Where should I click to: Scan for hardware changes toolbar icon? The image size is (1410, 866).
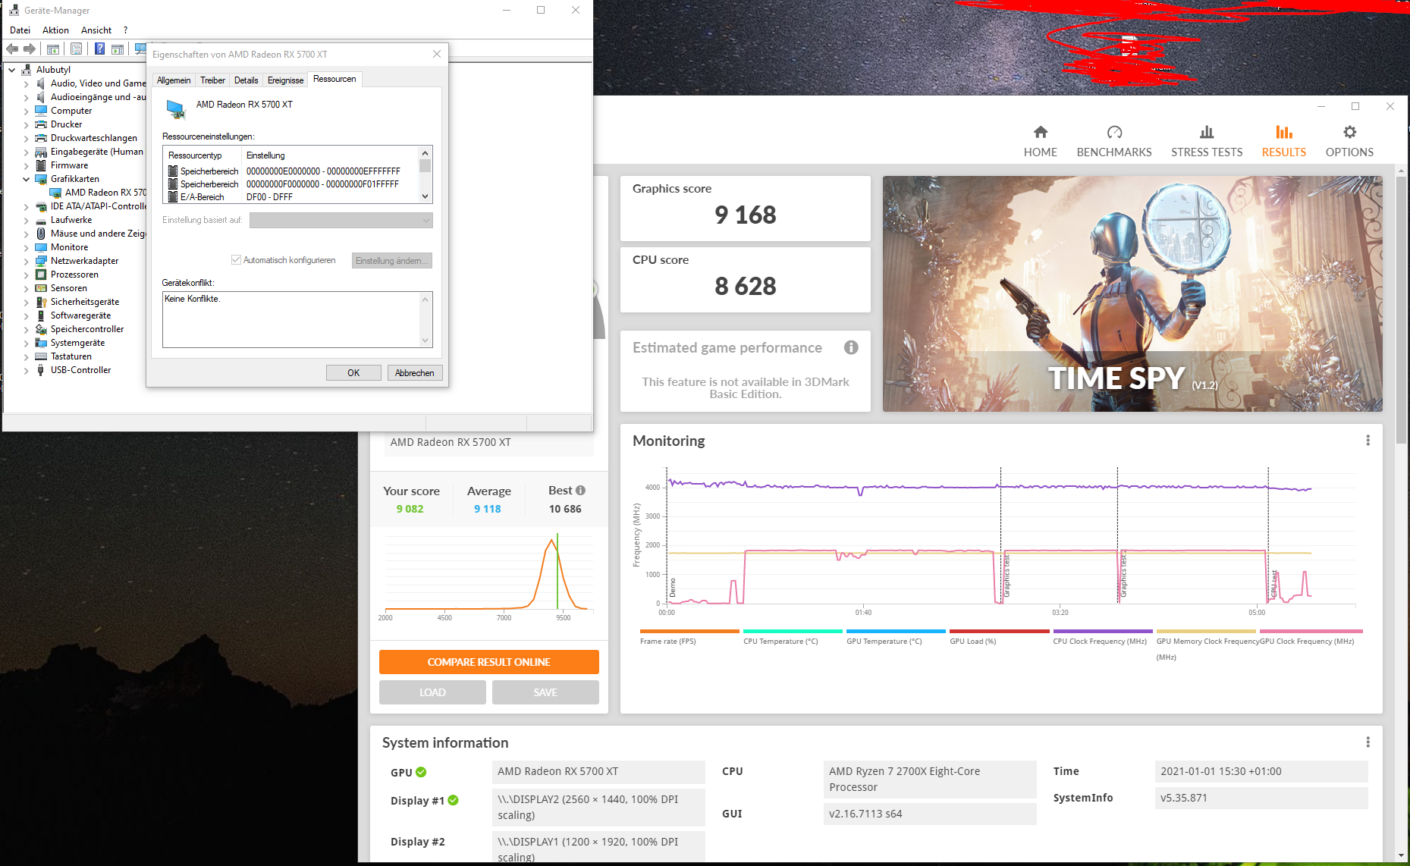tap(140, 49)
